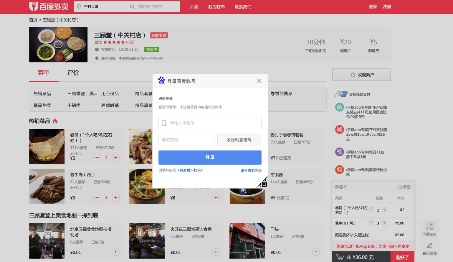
Task: Close the Baidu login dialog
Action: click(x=259, y=81)
